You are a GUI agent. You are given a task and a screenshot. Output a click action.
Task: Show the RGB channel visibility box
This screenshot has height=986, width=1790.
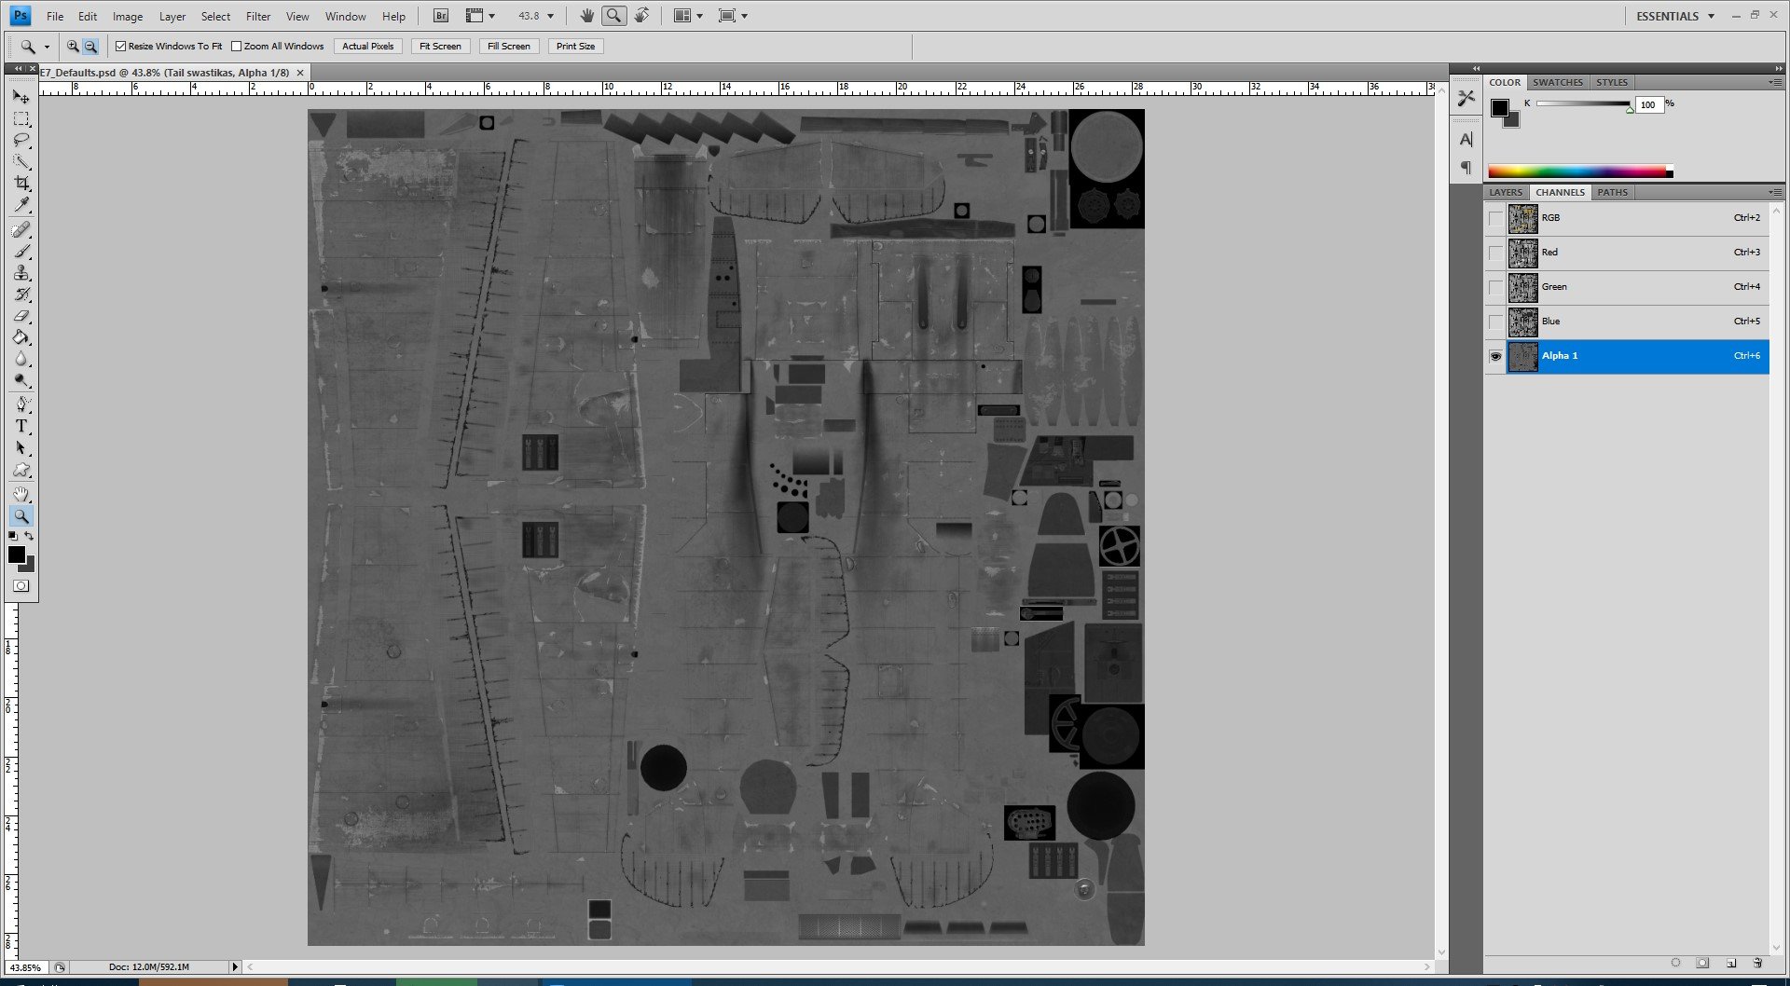pyautogui.click(x=1495, y=219)
